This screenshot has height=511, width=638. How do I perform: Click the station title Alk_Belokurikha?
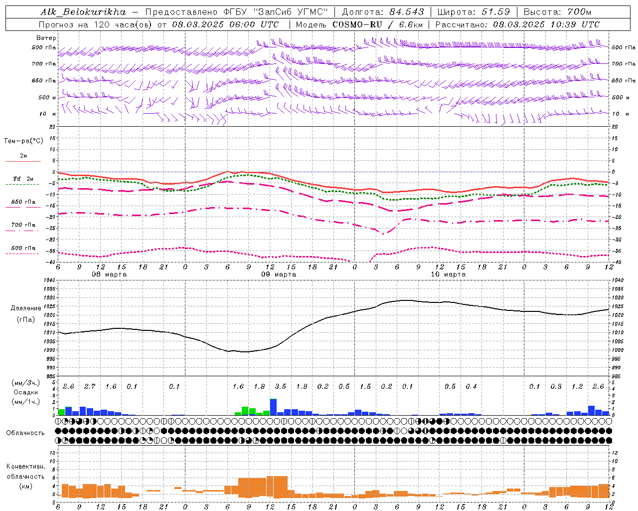coord(83,12)
